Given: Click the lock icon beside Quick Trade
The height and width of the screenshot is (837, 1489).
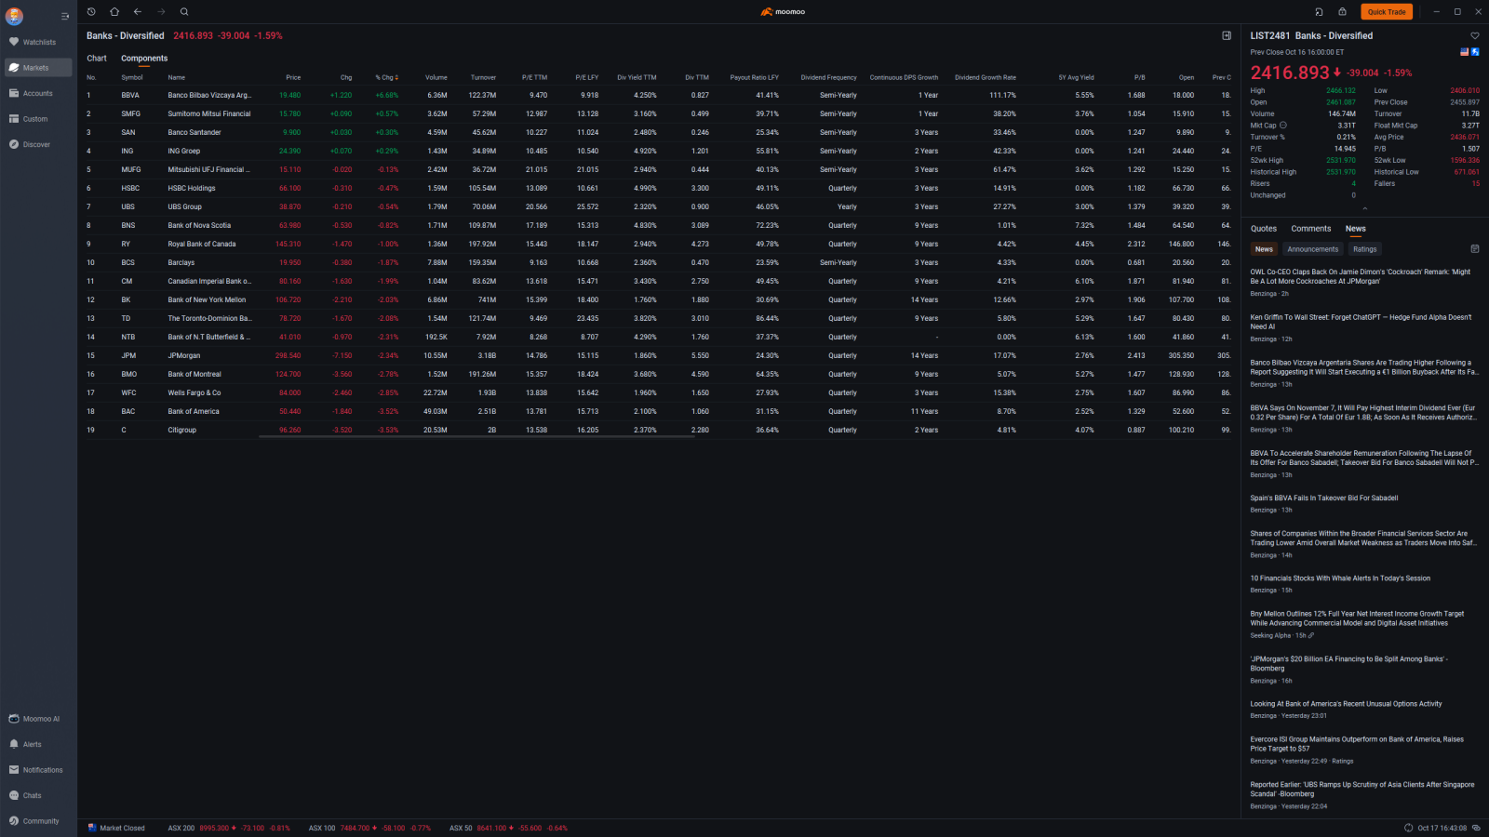Looking at the screenshot, I should click(x=1342, y=12).
